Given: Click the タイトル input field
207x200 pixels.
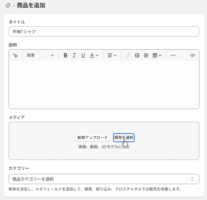Looking at the screenshot, I should (x=104, y=31).
